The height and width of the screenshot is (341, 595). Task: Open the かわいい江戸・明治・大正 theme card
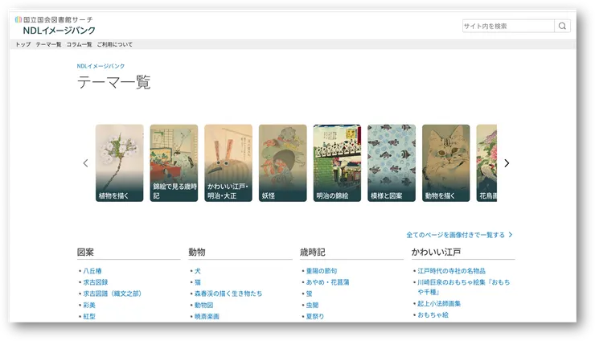(x=228, y=163)
